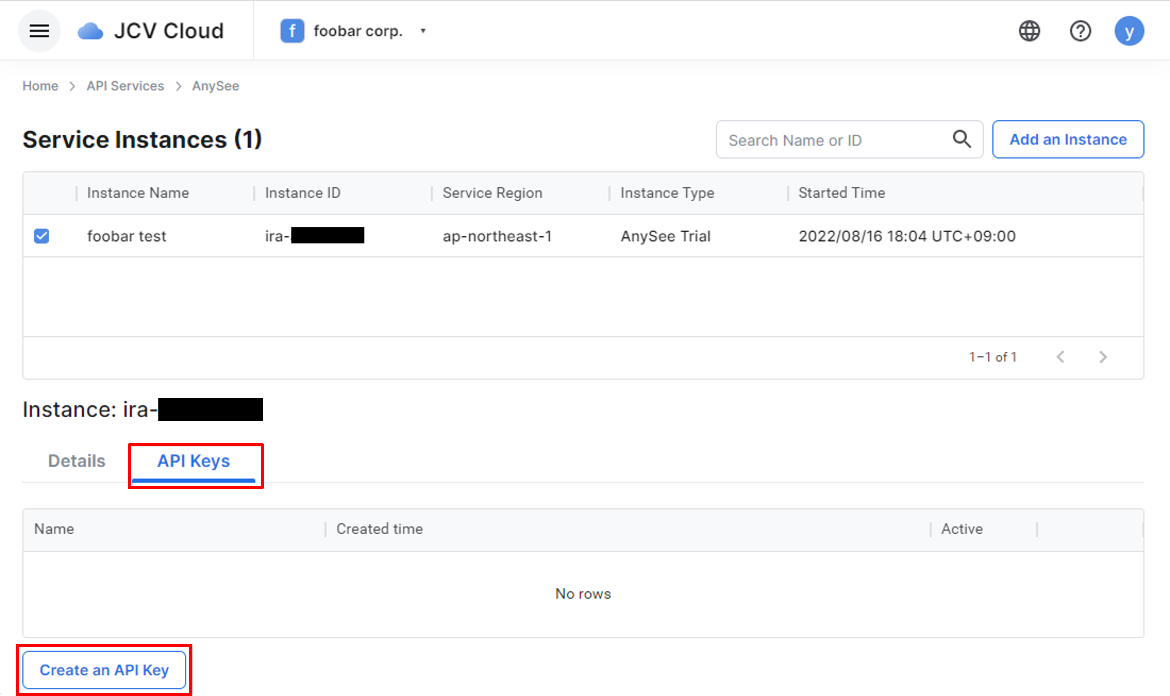The width and height of the screenshot is (1170, 696).
Task: Sort by Started Time column header
Action: tap(841, 193)
